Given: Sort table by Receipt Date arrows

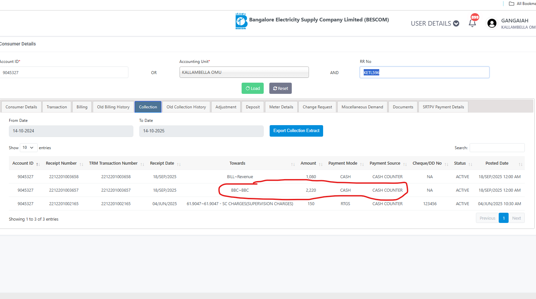Looking at the screenshot, I should click(179, 164).
